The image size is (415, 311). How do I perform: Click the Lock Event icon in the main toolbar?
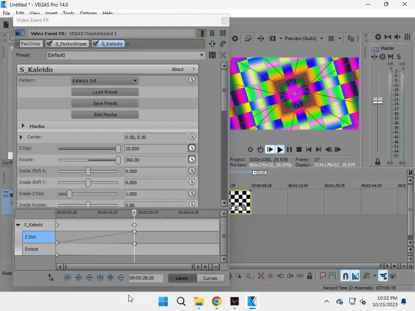point(309,276)
